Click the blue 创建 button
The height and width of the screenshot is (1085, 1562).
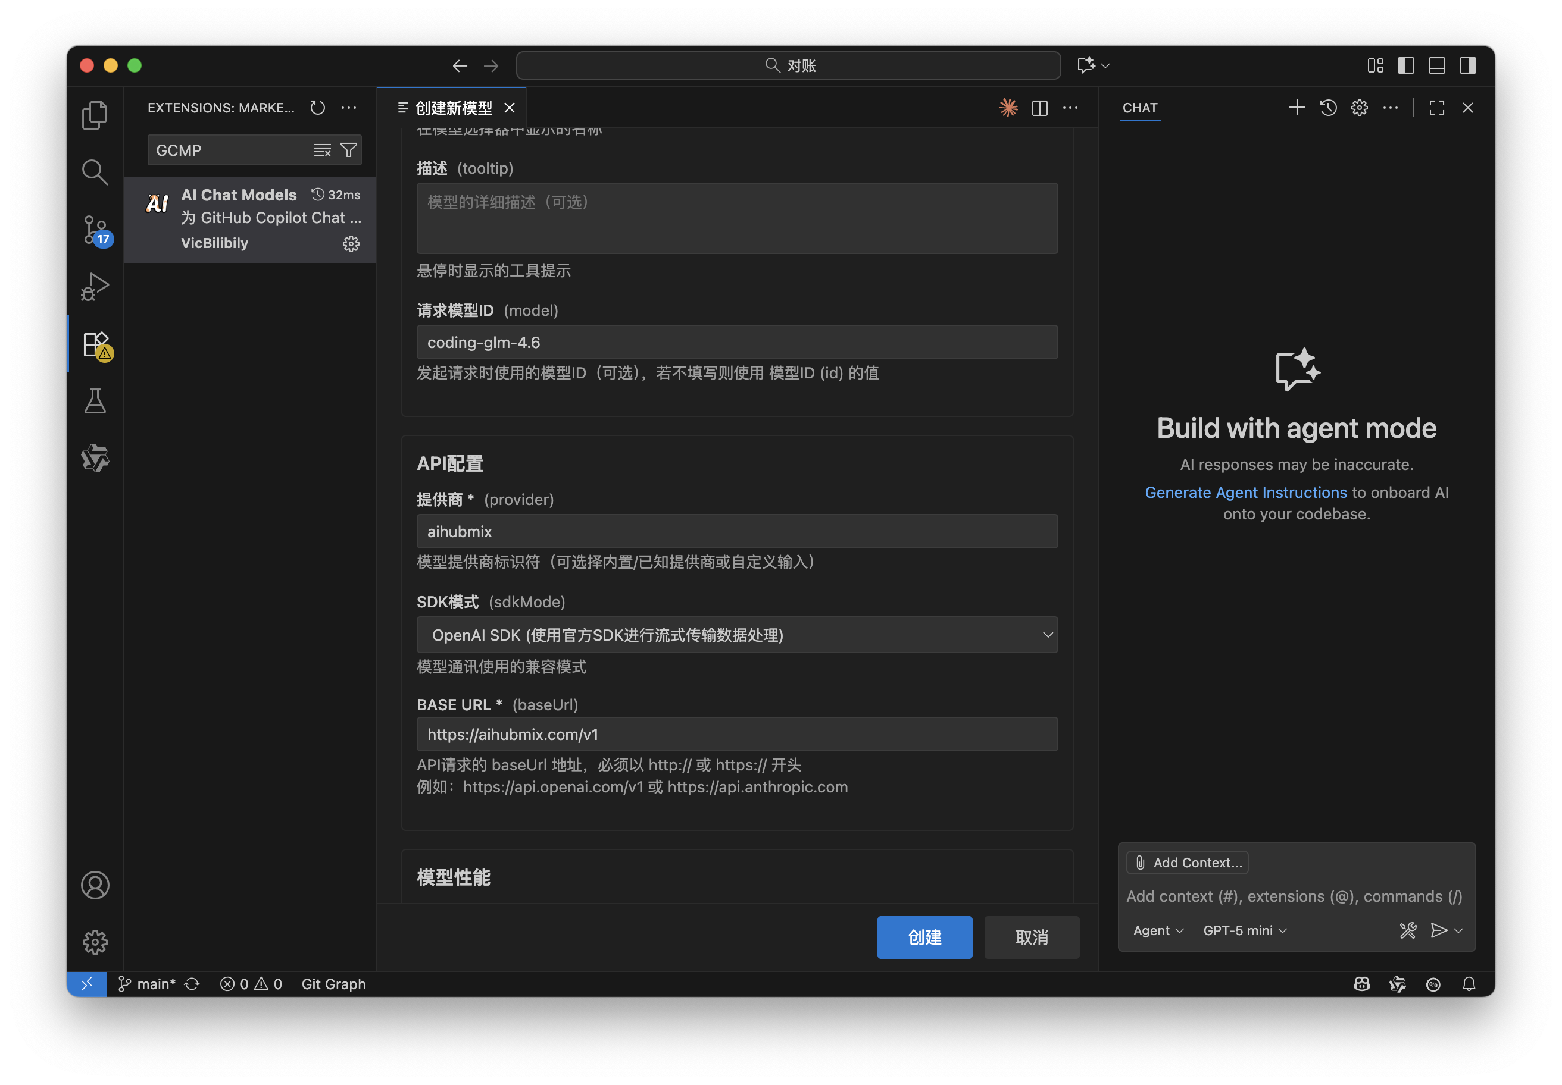tap(924, 937)
